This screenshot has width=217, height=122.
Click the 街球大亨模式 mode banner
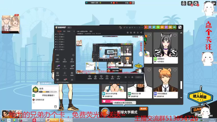(123, 112)
